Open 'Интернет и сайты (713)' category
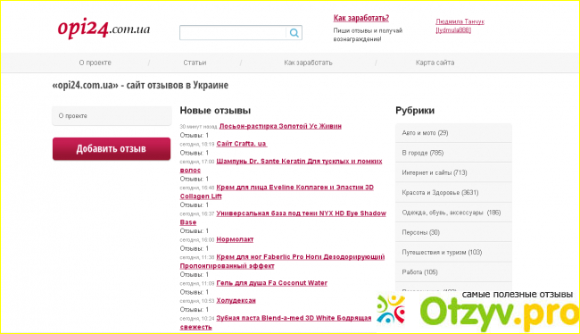This screenshot has height=334, width=580. pos(453,172)
